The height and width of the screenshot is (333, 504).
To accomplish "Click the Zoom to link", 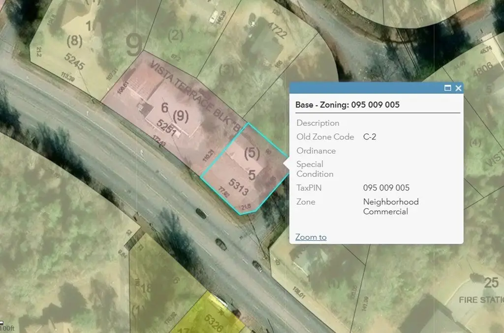I will 311,237.
